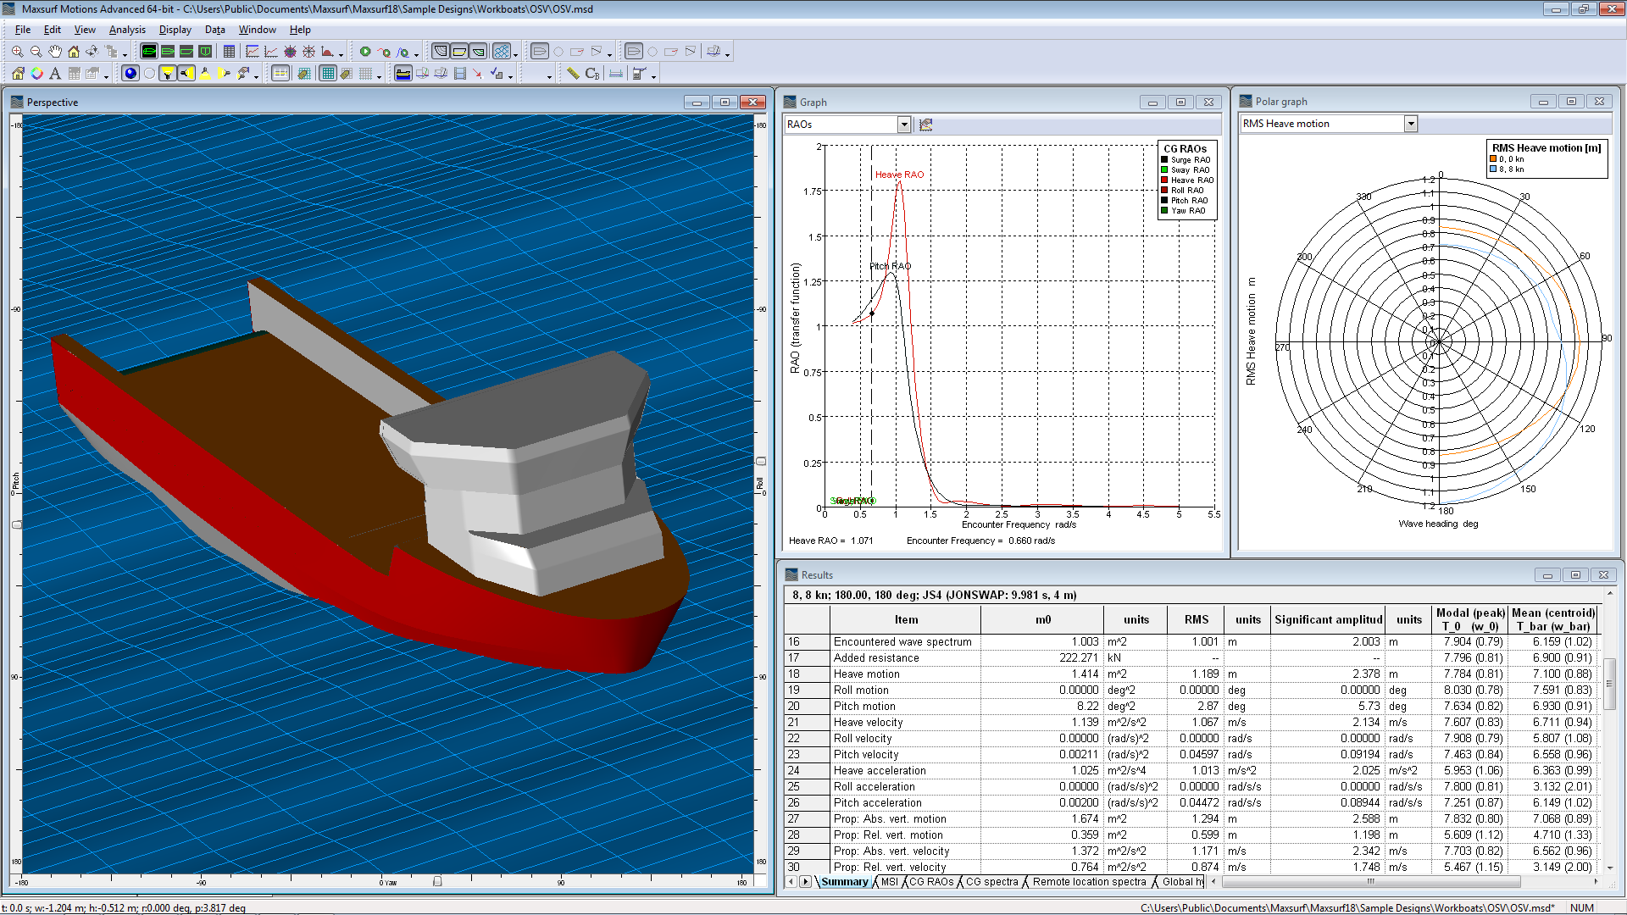Click the Item column header

[906, 619]
